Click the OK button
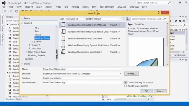Image resolution: width=189 pixels, height=106 pixels. pyautogui.click(x=146, y=91)
